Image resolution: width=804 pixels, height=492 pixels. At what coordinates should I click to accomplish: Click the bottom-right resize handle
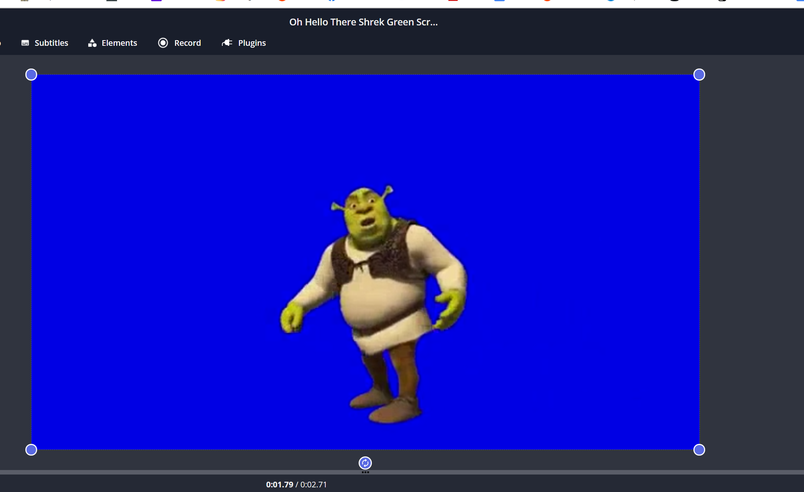699,450
